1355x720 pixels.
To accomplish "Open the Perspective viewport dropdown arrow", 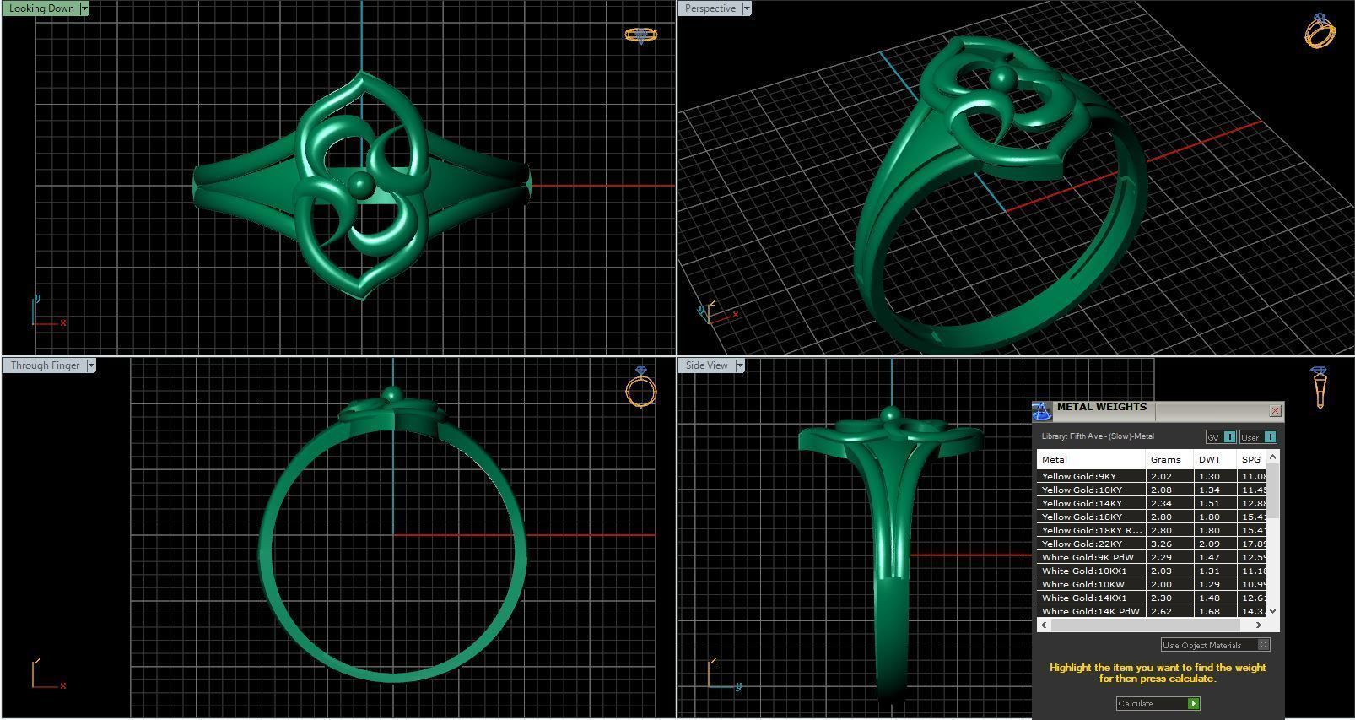I will (x=747, y=8).
